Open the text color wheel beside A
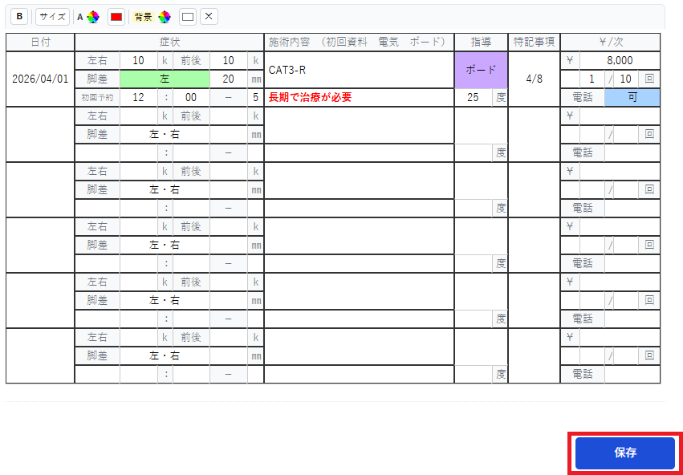 coord(93,17)
